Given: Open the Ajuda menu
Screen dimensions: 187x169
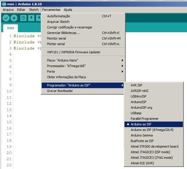Looking at the screenshot, I should point(68,10).
